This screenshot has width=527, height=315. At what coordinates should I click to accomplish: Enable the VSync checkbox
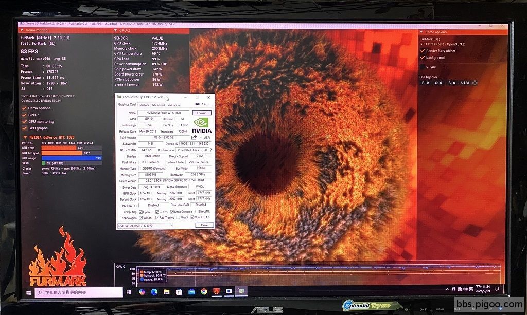click(423, 67)
